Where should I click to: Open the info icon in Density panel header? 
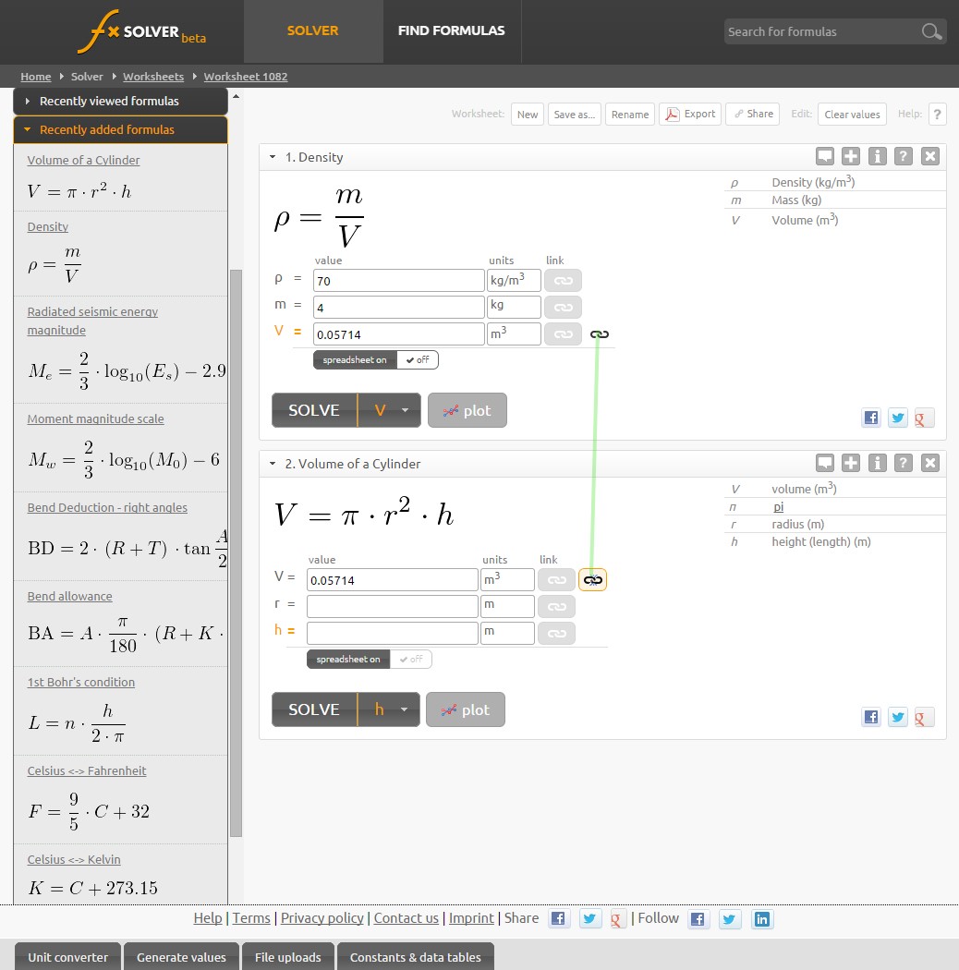[x=878, y=156]
